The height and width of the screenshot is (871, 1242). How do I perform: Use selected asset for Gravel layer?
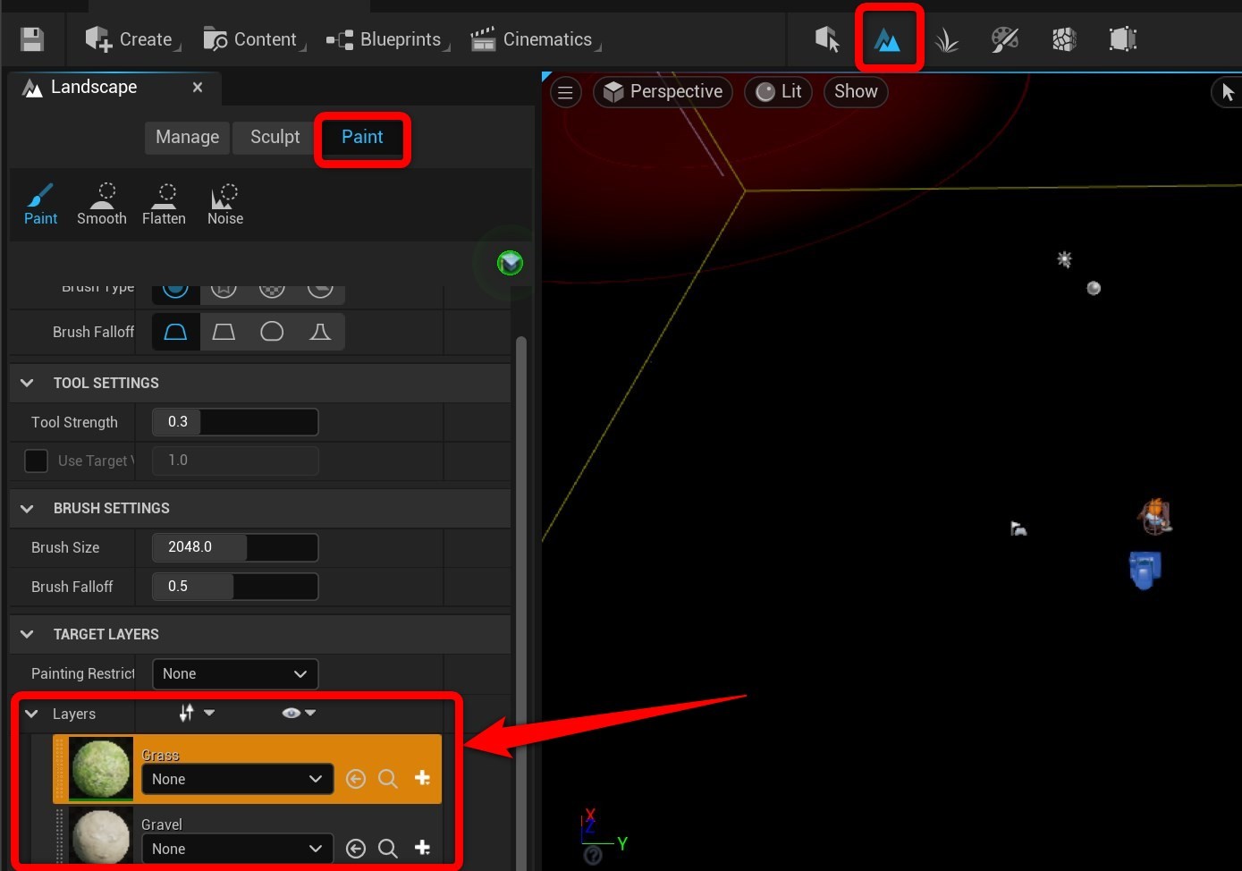356,849
